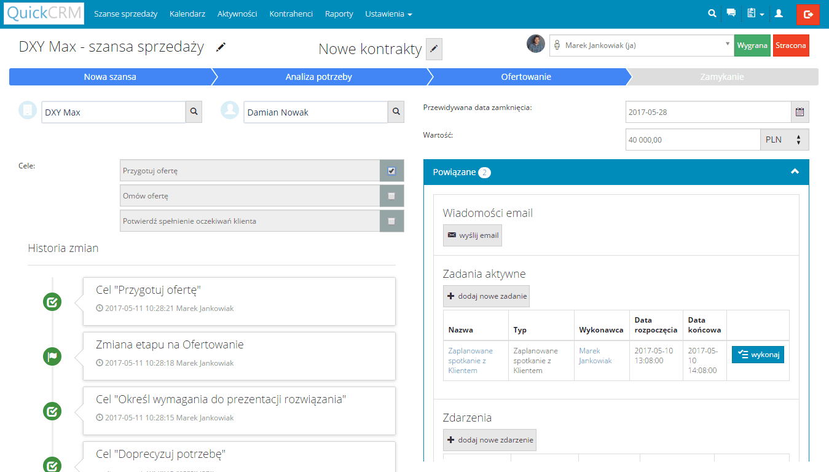
Task: Collapse the Powiązane panel
Action: 795,172
